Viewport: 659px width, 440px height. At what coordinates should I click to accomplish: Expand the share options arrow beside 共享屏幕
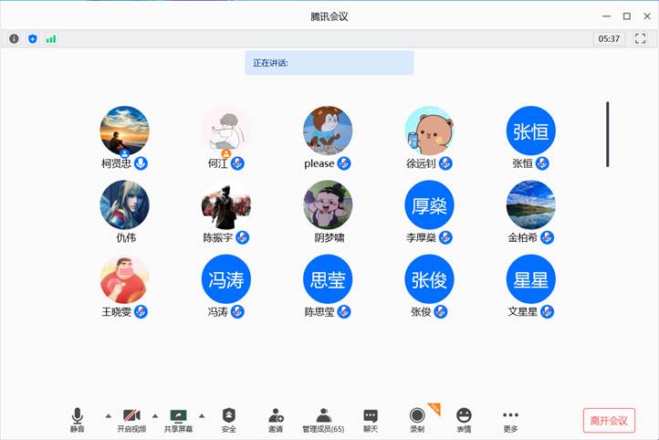pyautogui.click(x=202, y=415)
